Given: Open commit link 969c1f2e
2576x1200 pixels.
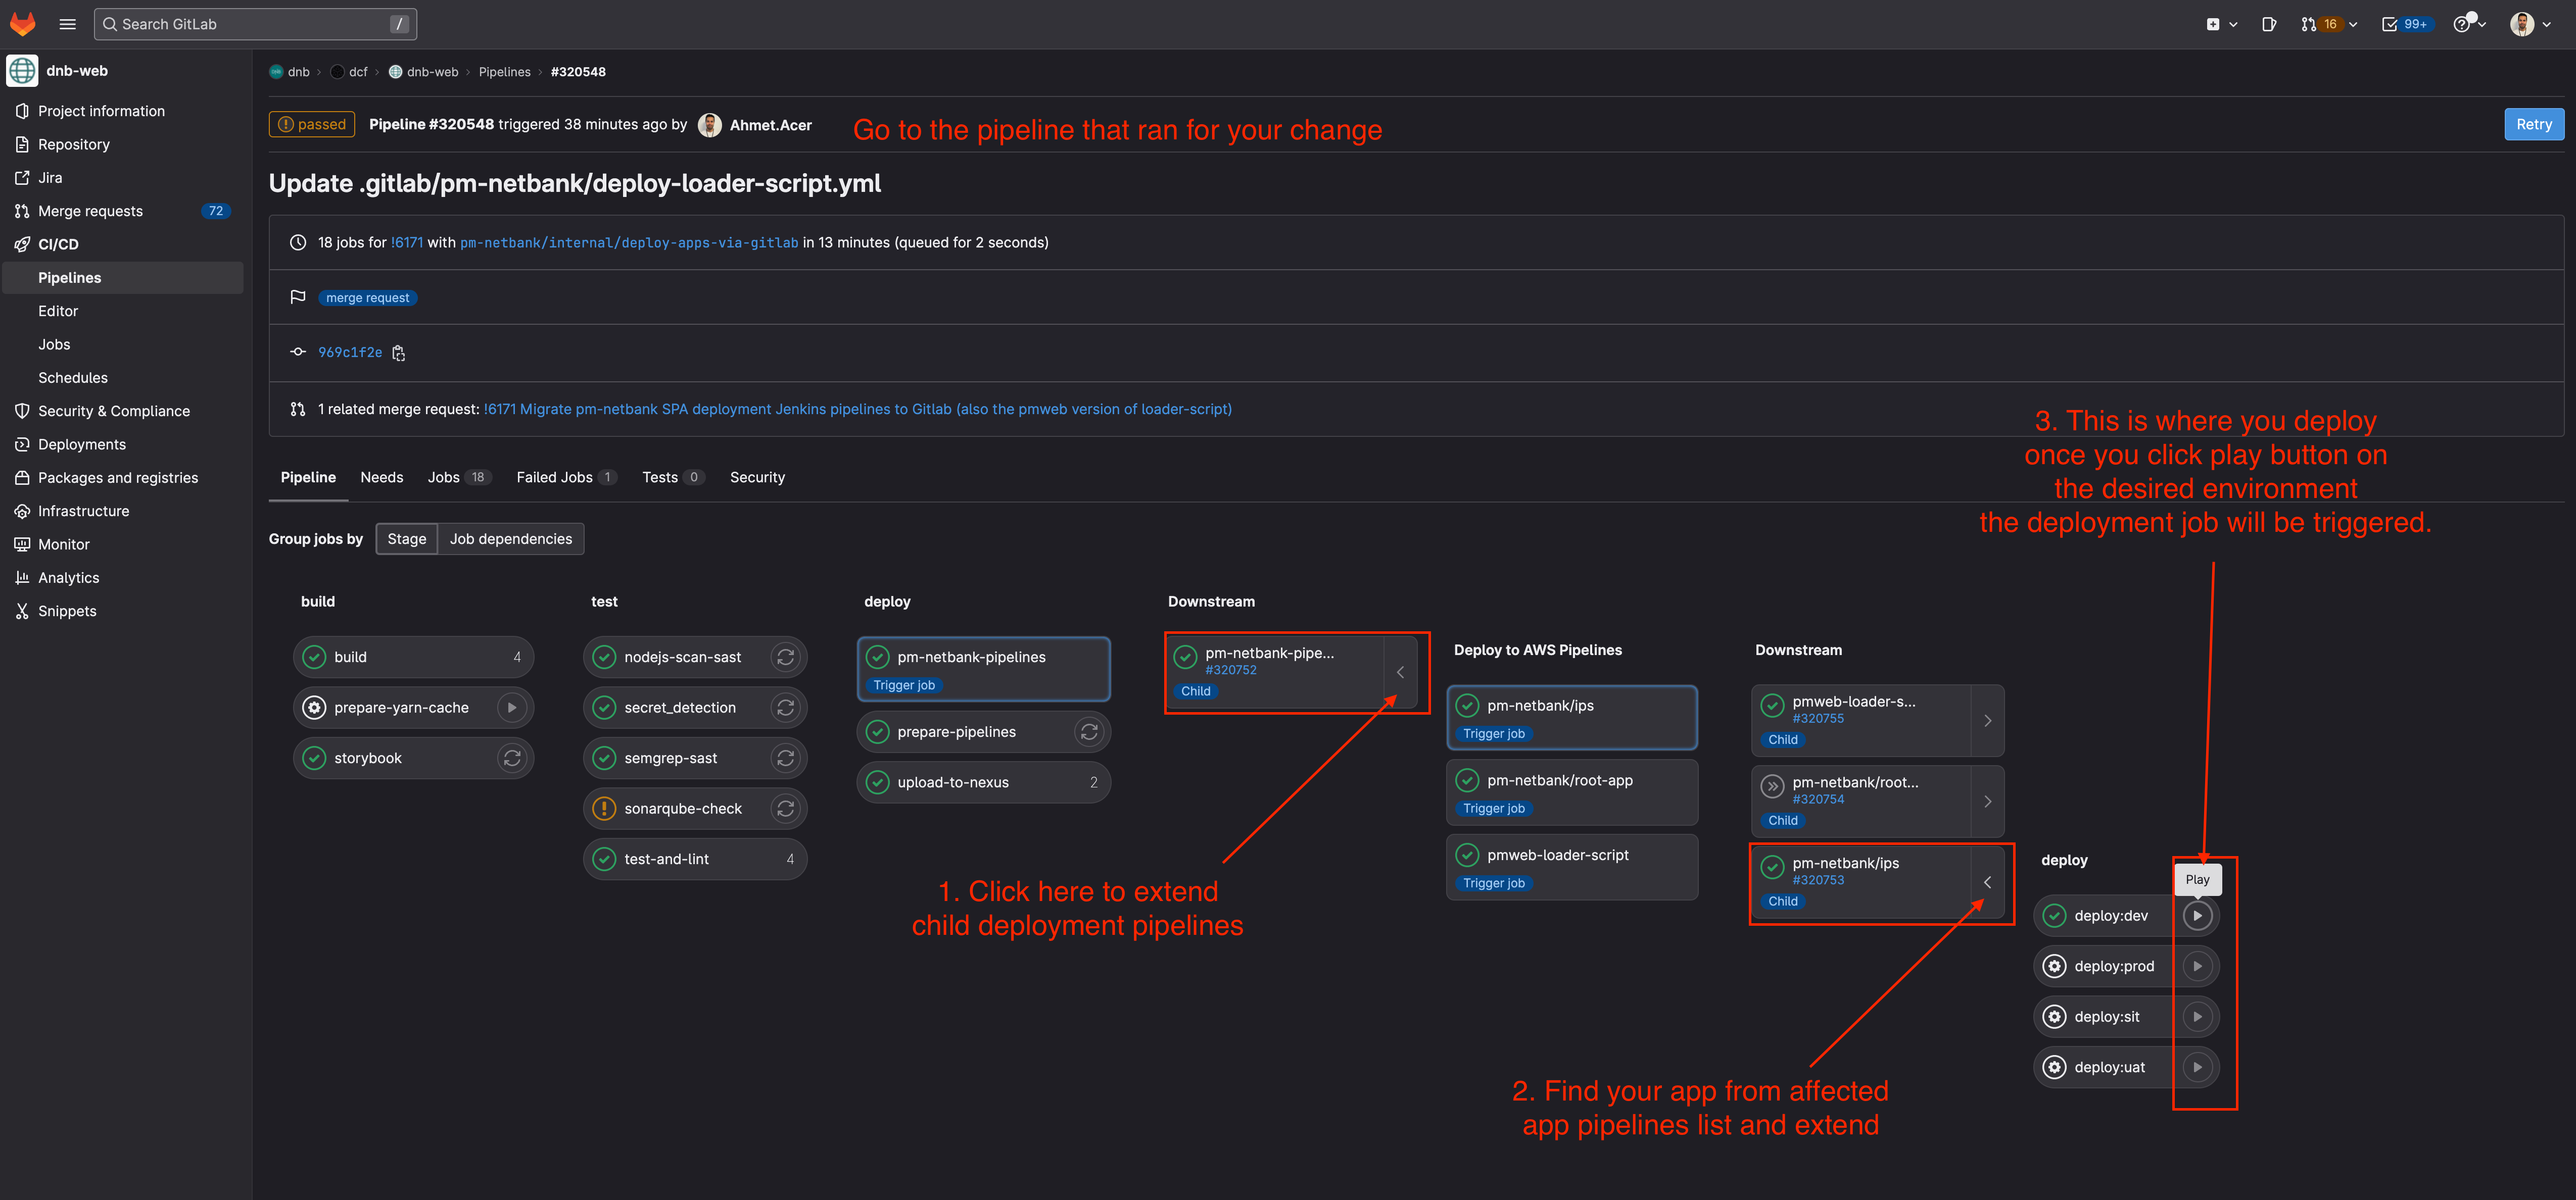Looking at the screenshot, I should pyautogui.click(x=350, y=353).
